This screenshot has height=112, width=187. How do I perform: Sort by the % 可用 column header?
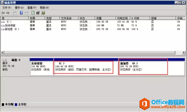(140, 18)
